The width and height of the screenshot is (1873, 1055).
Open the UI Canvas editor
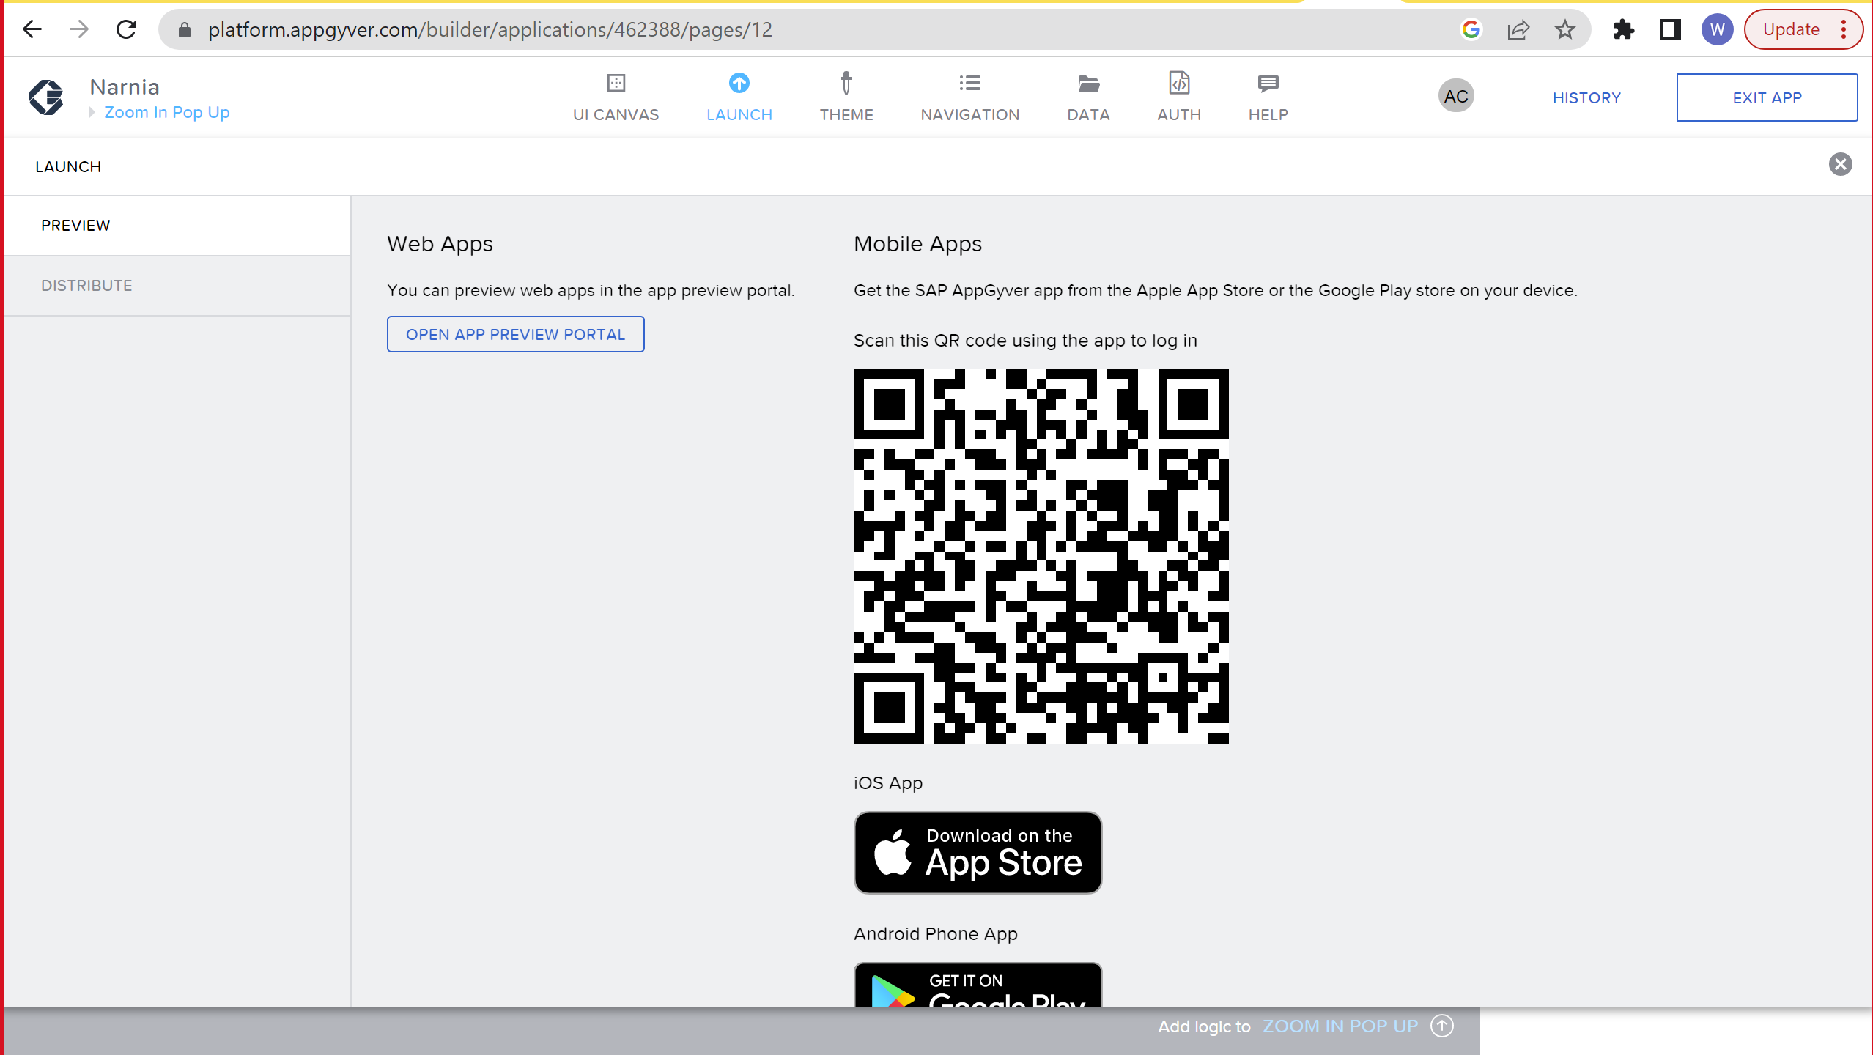tap(616, 97)
